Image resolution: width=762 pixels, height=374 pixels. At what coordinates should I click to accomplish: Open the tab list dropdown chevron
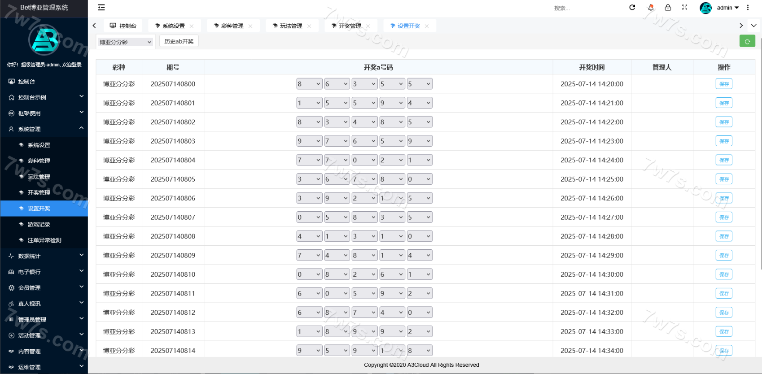pos(753,26)
